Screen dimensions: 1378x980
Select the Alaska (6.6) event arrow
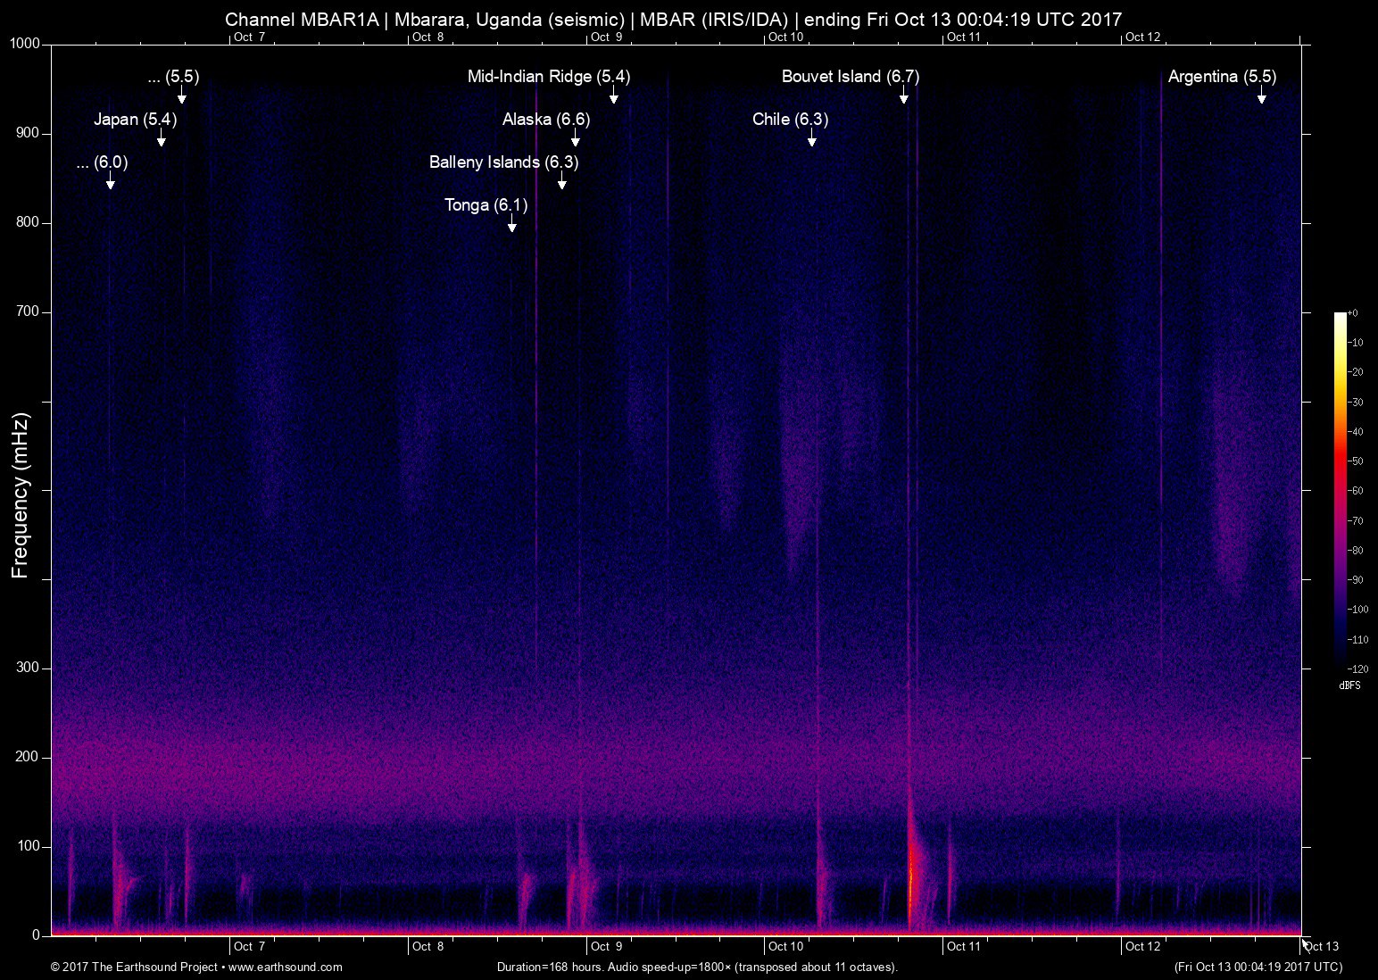point(575,139)
